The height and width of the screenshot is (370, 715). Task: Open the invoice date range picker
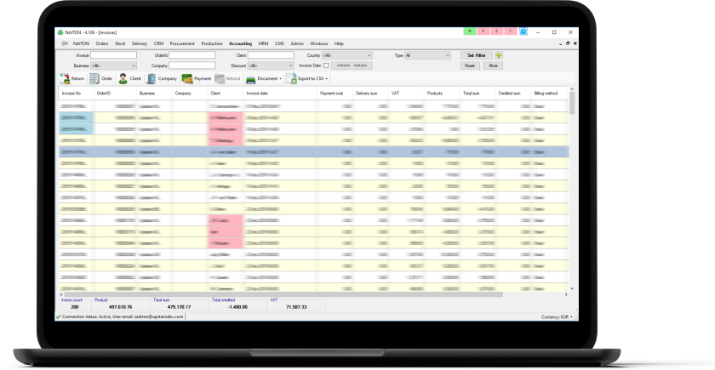click(352, 65)
